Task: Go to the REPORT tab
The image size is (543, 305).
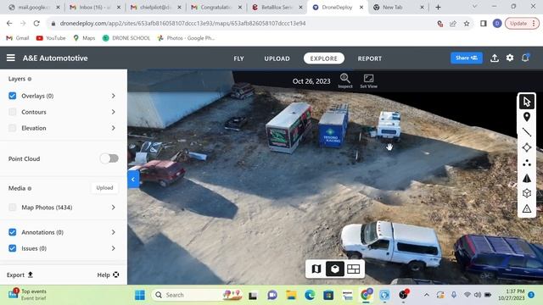Action: [370, 58]
